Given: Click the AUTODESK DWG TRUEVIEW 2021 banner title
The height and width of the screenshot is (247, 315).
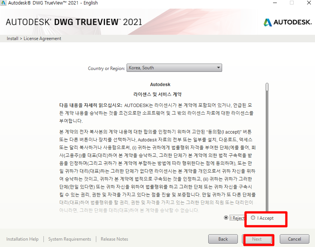Looking at the screenshot, I should [x=74, y=22].
